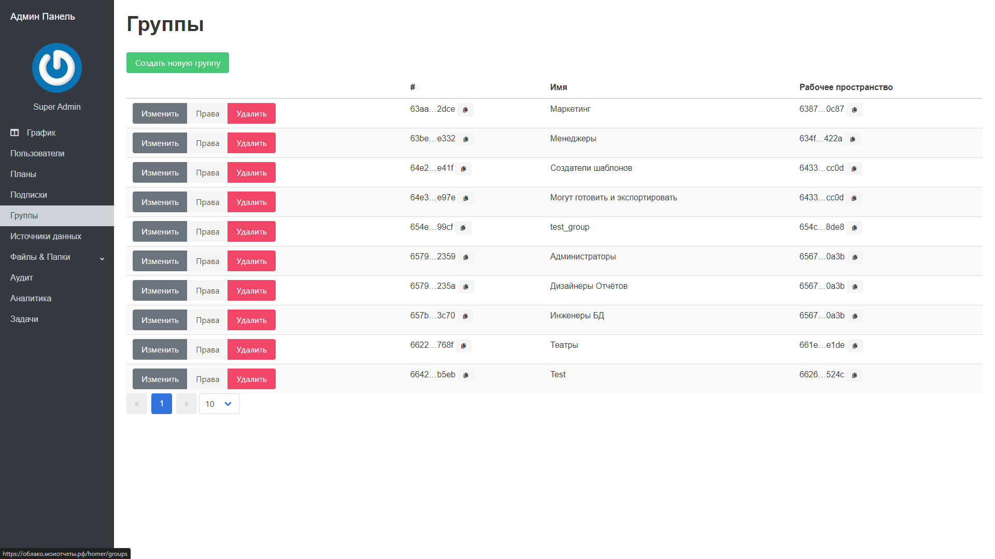Select Источники данных in sidebar

tap(57, 237)
